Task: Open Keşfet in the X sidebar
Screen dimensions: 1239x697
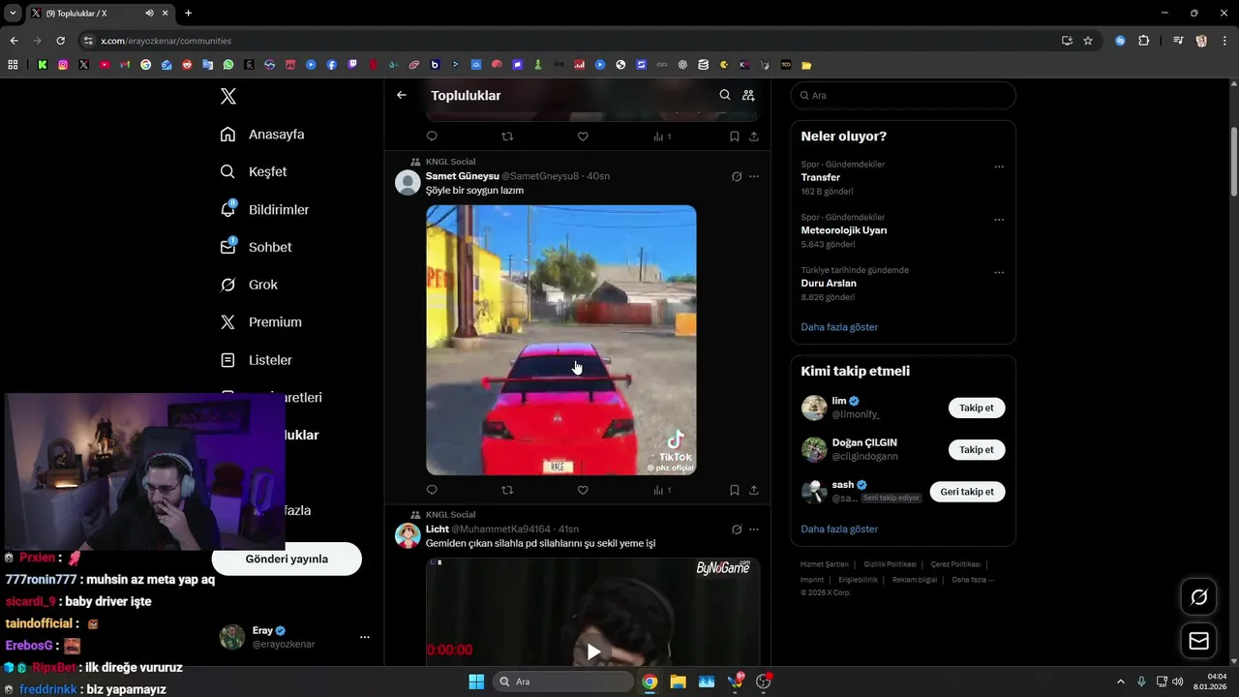Action: [x=254, y=171]
